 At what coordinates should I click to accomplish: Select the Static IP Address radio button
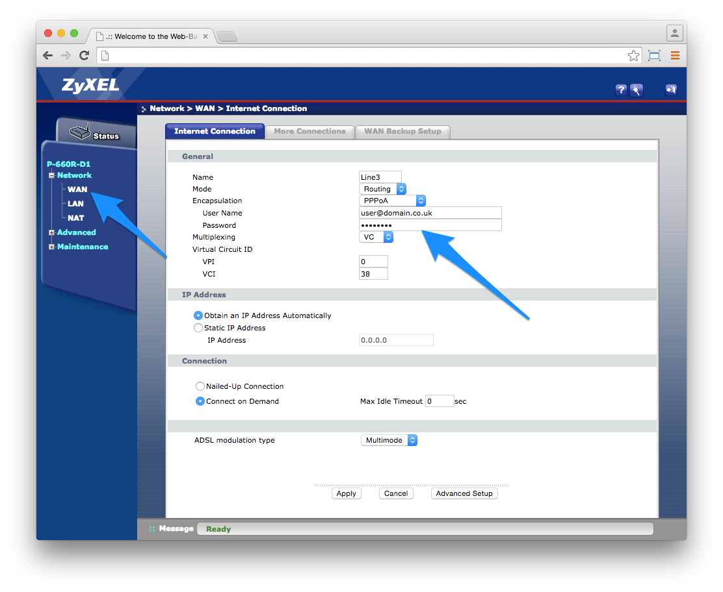coord(198,328)
